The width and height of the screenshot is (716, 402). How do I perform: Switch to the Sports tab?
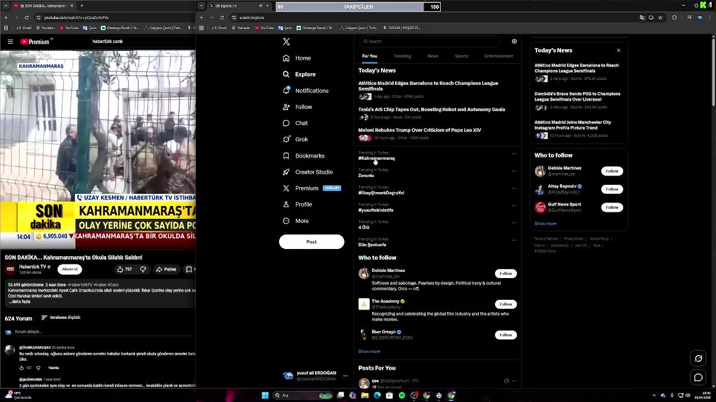pos(461,56)
